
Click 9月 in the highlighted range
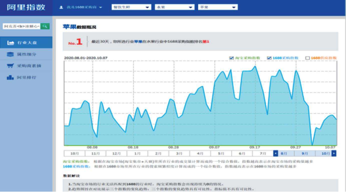305,154
